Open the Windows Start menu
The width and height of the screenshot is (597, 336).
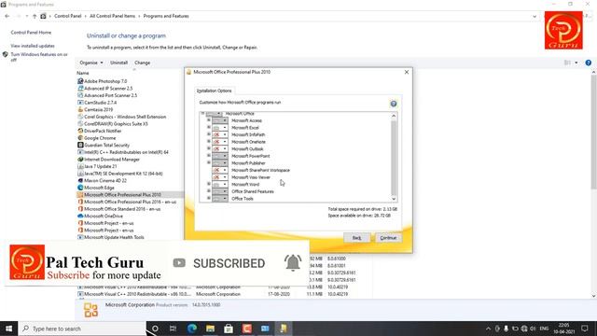click(8, 328)
